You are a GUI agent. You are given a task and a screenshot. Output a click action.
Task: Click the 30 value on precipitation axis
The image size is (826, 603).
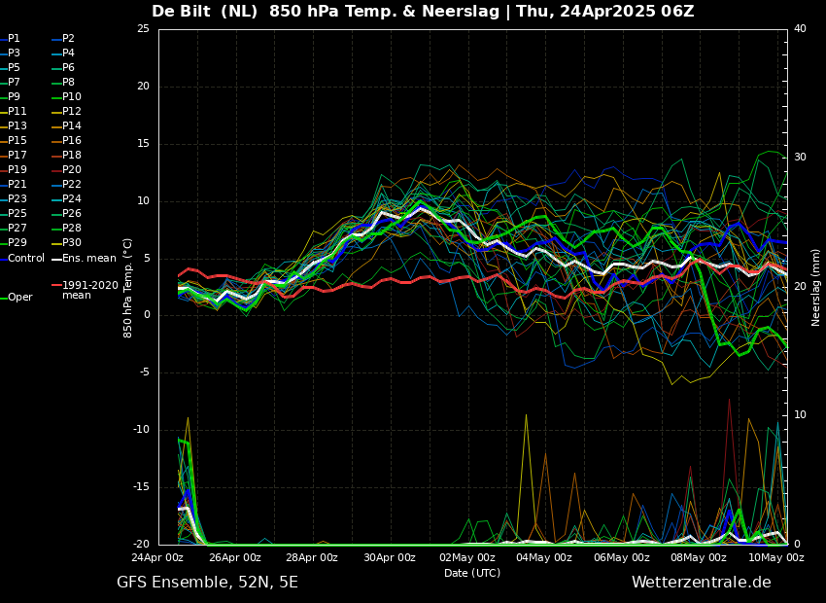point(800,158)
